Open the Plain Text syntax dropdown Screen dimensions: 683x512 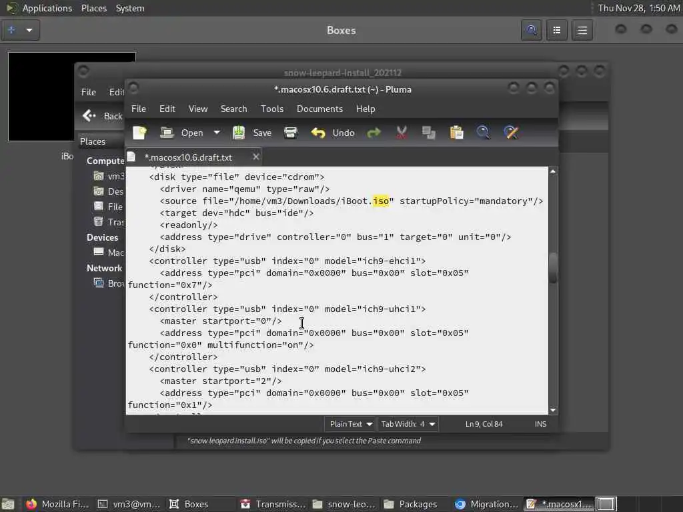351,424
